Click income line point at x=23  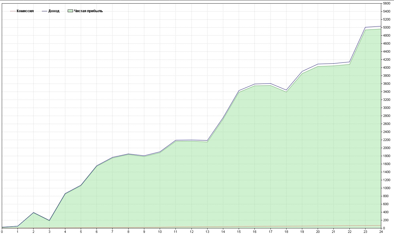click(x=365, y=27)
